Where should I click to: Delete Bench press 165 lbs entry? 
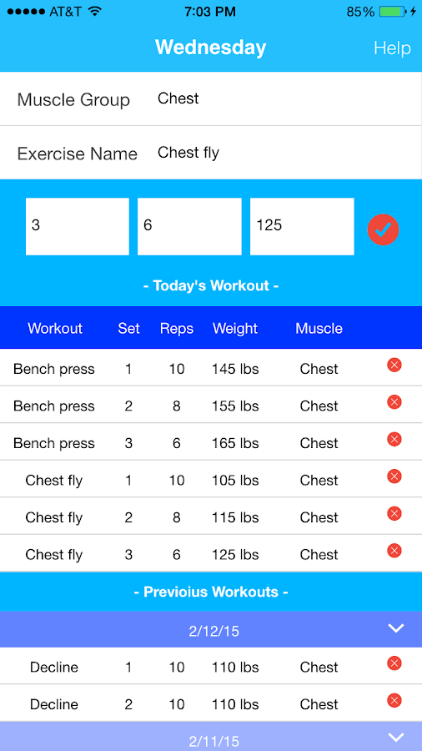tap(394, 439)
